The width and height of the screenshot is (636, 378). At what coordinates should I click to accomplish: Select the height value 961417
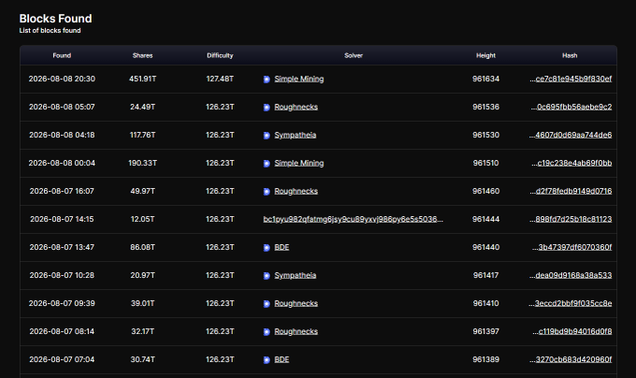click(x=486, y=275)
